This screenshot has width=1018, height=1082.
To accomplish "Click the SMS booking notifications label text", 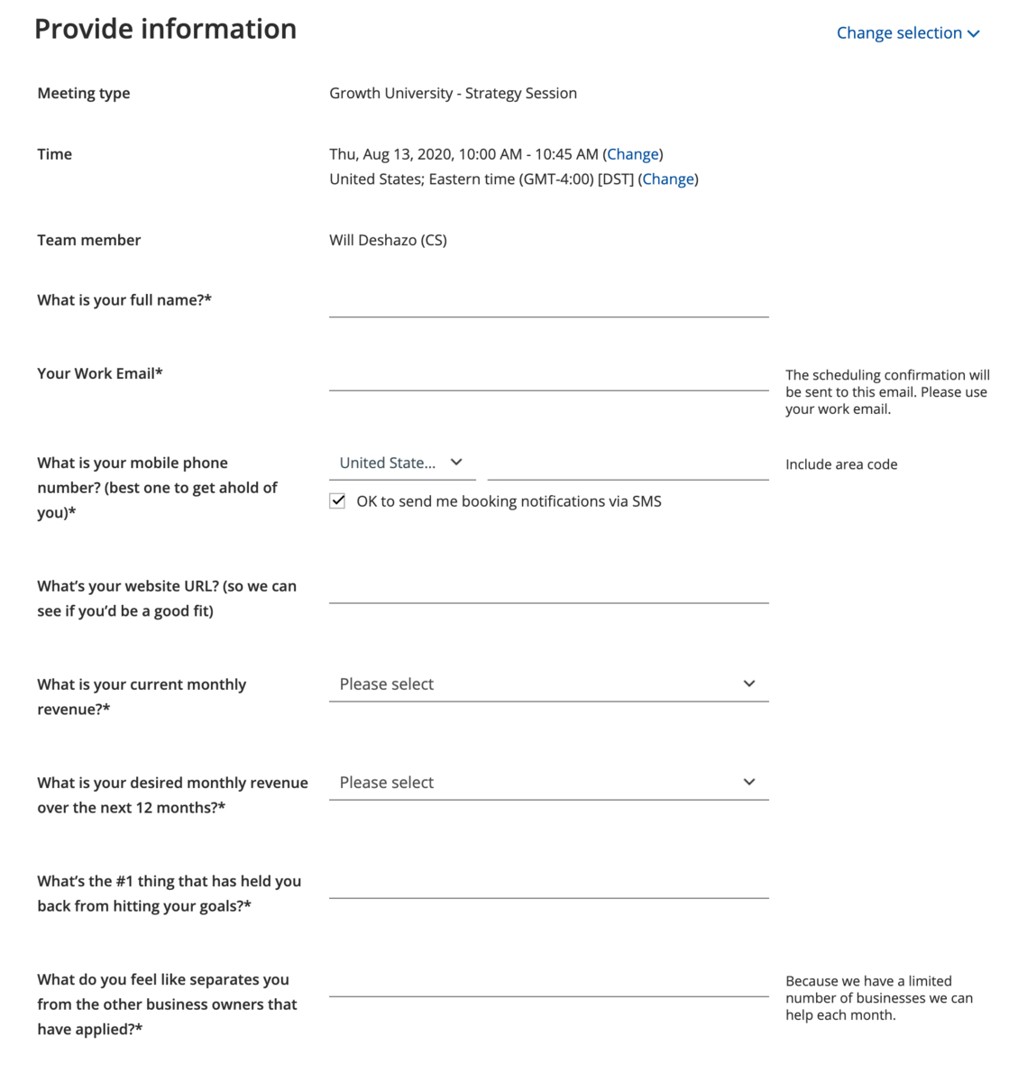I will click(x=509, y=501).
